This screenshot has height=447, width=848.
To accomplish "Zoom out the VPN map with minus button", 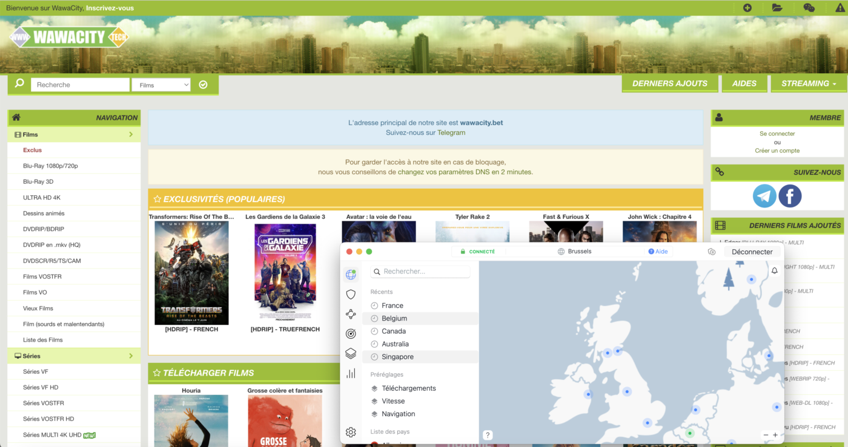I will (x=766, y=435).
